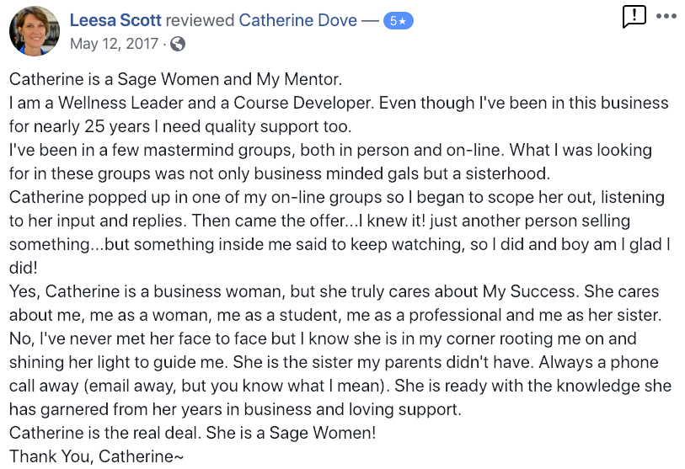
Task: Open the three-dots more options menu
Action: point(666,16)
